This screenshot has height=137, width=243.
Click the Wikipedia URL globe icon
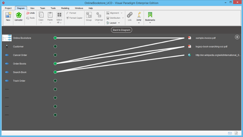pyautogui.click(x=189, y=55)
